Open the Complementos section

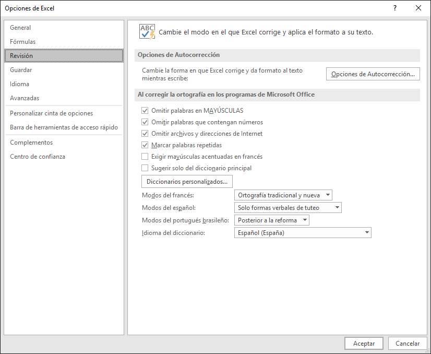point(64,143)
